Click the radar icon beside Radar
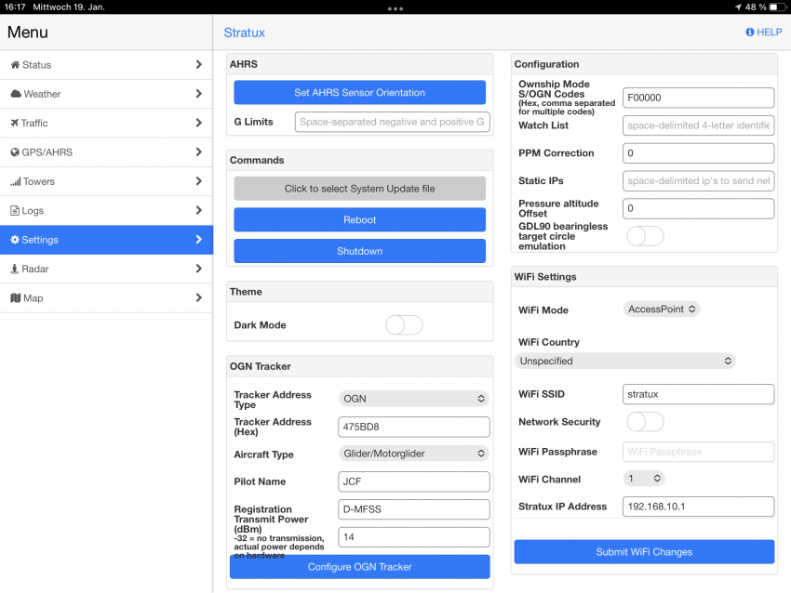This screenshot has height=593, width=791. tap(15, 269)
